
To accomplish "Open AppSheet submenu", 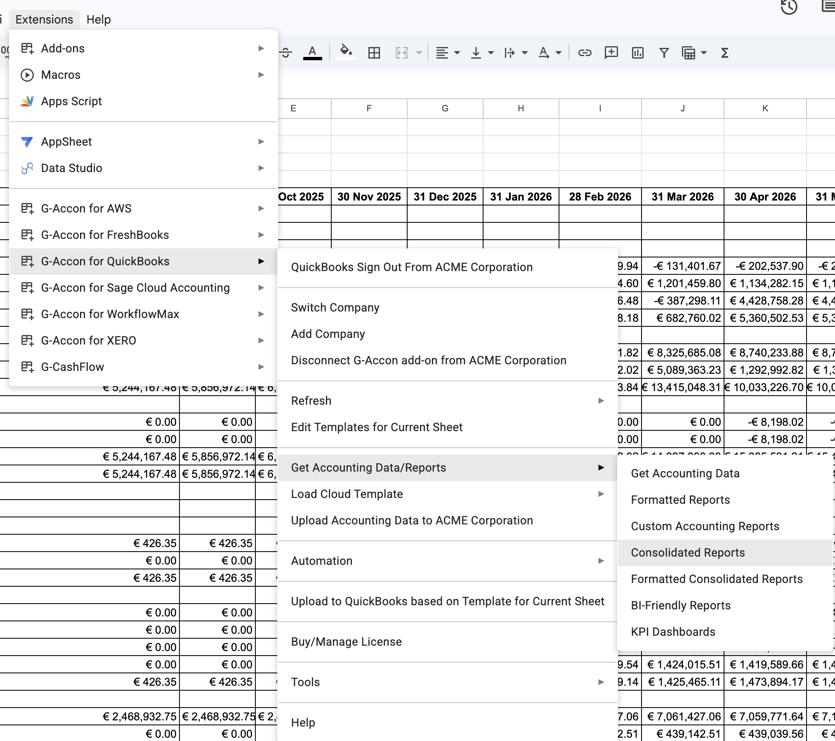I will (143, 142).
